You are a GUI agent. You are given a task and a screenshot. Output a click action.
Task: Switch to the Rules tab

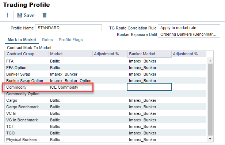[47, 40]
